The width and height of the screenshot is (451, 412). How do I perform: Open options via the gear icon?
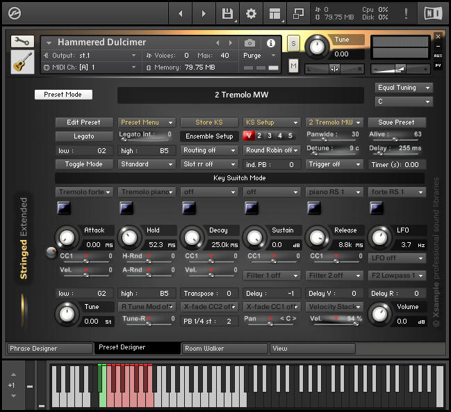tap(251, 13)
